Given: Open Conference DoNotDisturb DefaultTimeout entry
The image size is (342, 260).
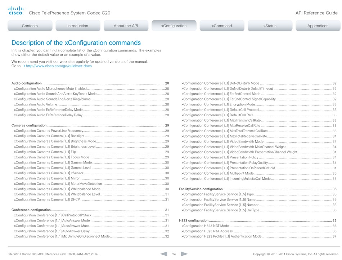Looking at the screenshot, I should coord(259,89).
